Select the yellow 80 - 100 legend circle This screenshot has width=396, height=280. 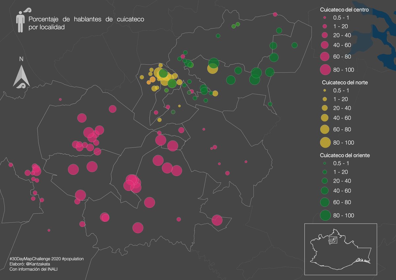pyautogui.click(x=325, y=142)
